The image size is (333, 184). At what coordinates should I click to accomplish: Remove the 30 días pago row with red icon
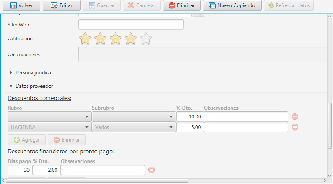click(x=151, y=170)
